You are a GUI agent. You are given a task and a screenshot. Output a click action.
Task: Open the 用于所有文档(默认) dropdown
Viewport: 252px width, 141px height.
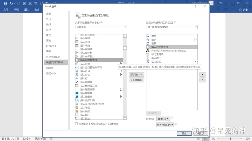click(172, 27)
